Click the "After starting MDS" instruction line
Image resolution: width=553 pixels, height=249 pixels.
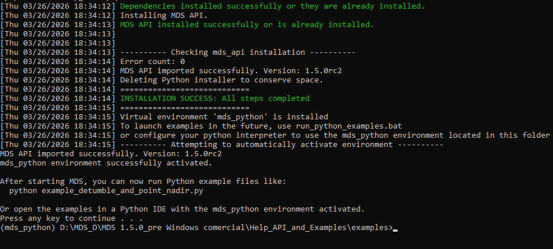[x=143, y=181]
